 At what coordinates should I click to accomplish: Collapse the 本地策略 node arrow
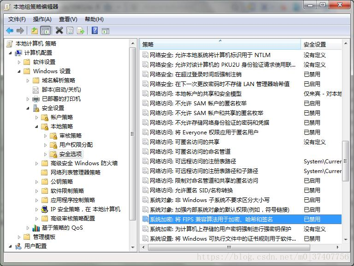[x=37, y=127]
